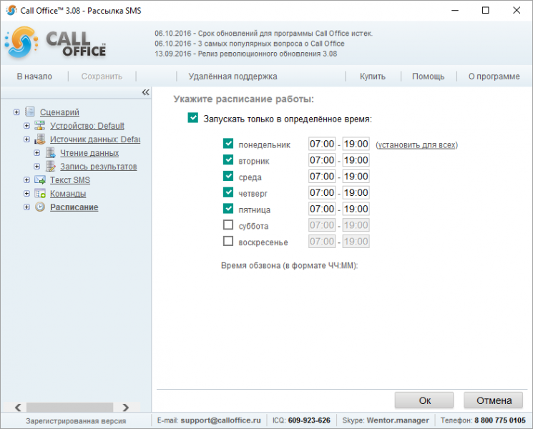
Task: Expand the Команды node
Action: point(26,193)
